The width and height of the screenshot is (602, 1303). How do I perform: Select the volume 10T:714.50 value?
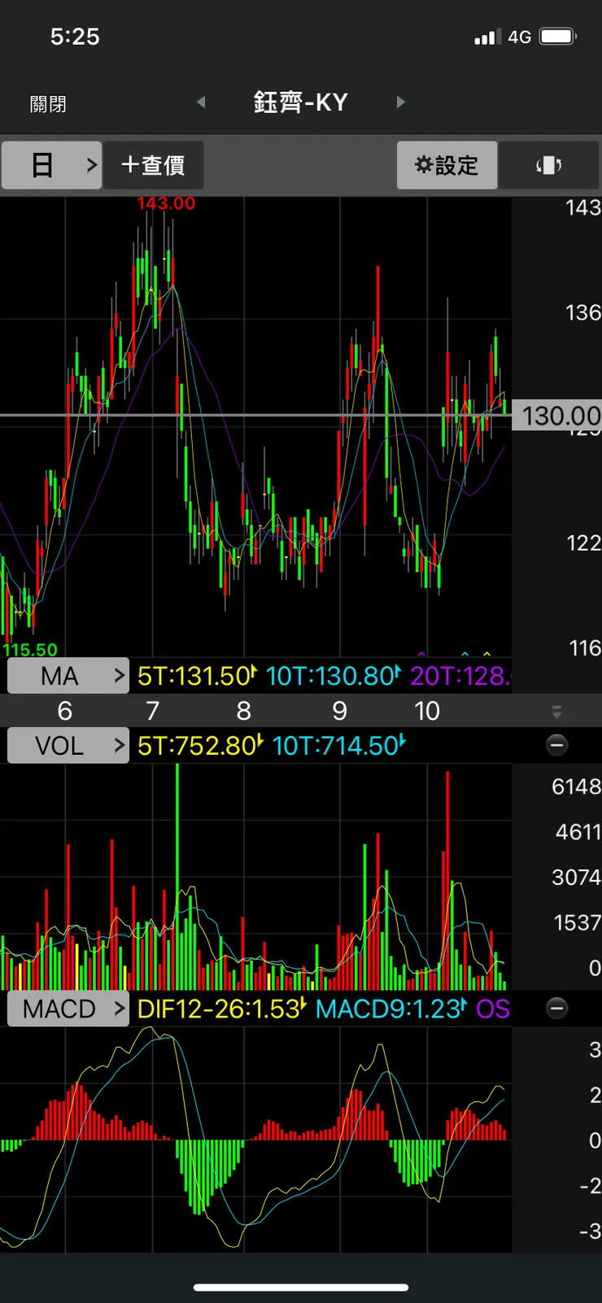[339, 745]
